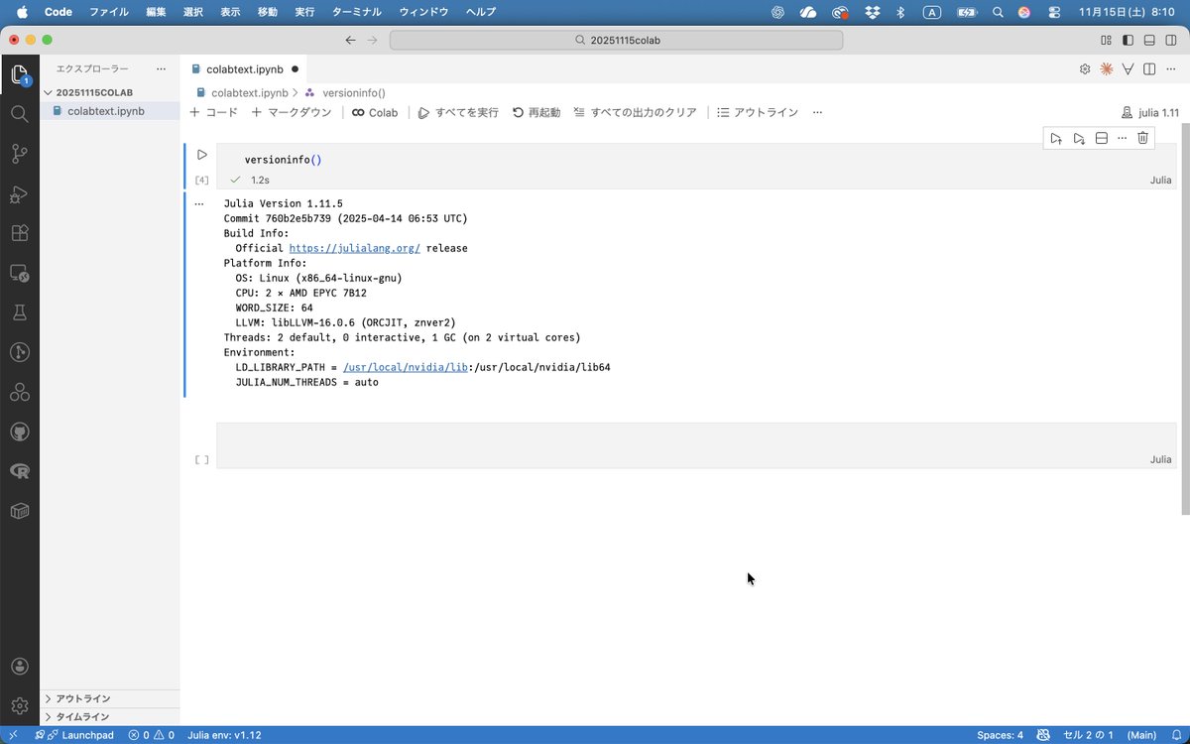
Task: Open Launchpad remote indicator in status bar
Action: 73,735
